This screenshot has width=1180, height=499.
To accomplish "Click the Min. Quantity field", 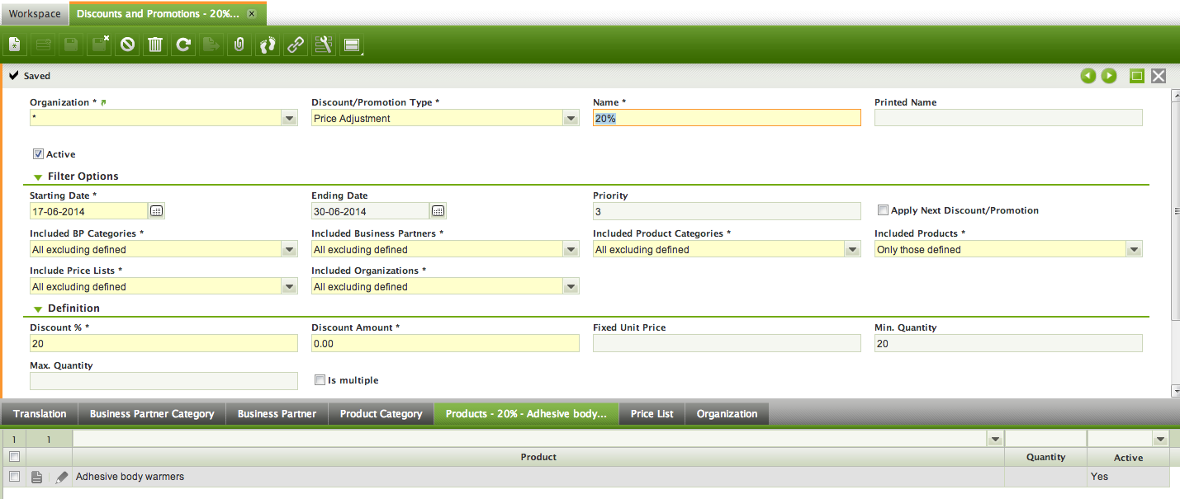I will (x=1008, y=343).
